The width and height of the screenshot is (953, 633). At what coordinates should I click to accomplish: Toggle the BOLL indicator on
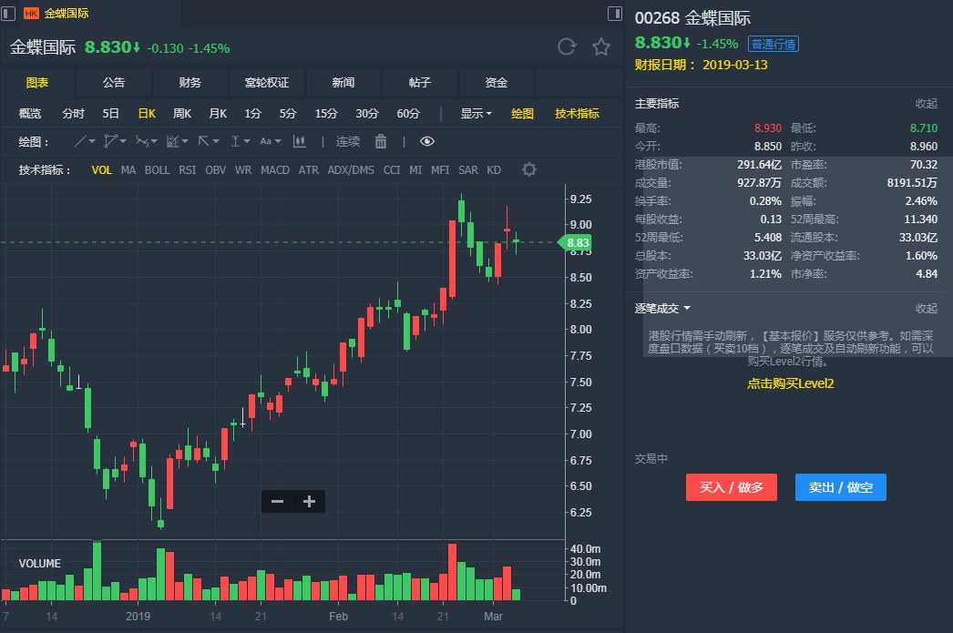[158, 169]
